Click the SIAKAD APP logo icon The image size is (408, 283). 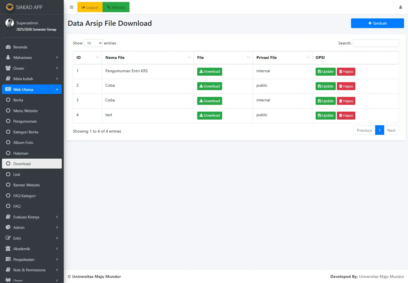10,7
